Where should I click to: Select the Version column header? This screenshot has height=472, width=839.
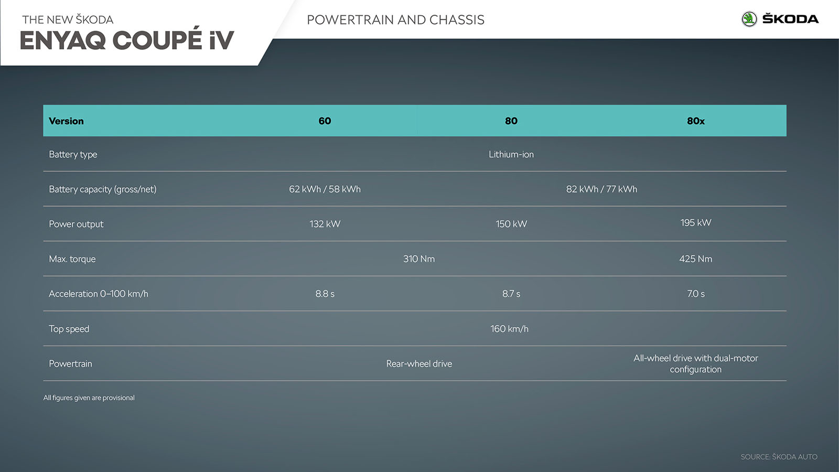tap(66, 121)
